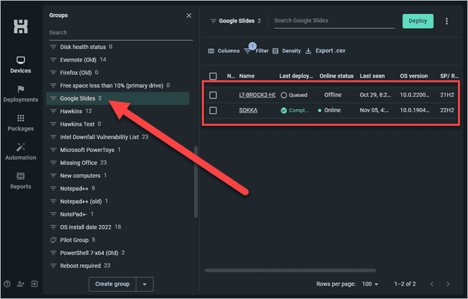Select the Hawkins Test group
468x299 pixels.
point(118,124)
